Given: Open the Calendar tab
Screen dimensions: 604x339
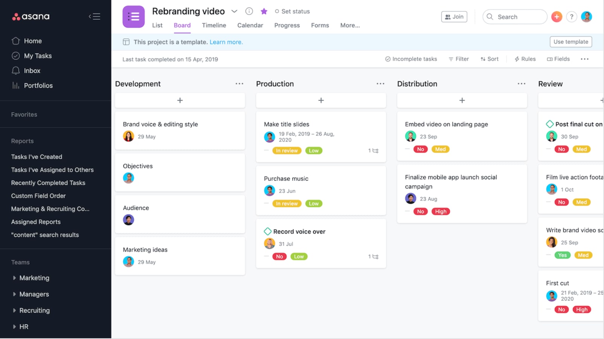Looking at the screenshot, I should 250,25.
